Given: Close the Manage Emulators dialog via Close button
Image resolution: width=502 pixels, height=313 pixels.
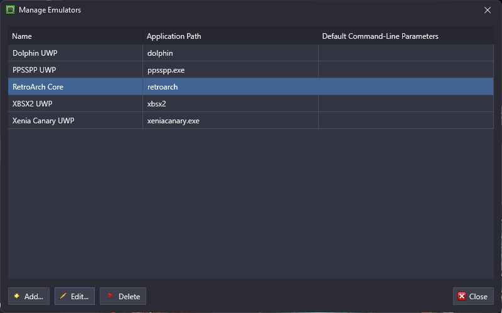Looking at the screenshot, I should (x=473, y=296).
